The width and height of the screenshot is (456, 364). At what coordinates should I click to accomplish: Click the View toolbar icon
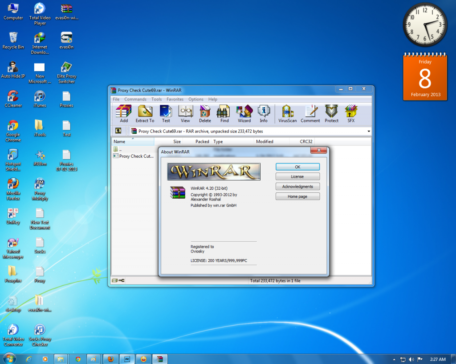pos(185,113)
